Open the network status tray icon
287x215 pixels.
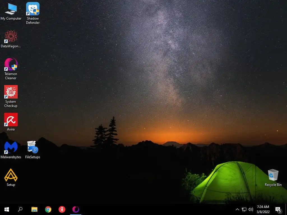(x=244, y=209)
